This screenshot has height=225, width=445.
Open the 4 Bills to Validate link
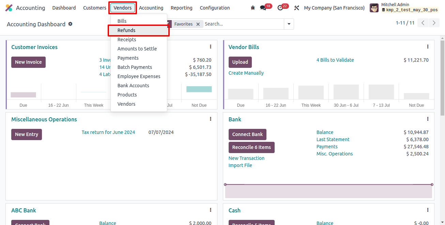pyautogui.click(x=335, y=60)
